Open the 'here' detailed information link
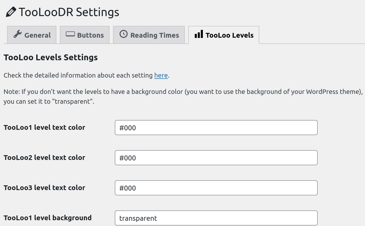Image resolution: width=365 pixels, height=226 pixels. [161, 75]
